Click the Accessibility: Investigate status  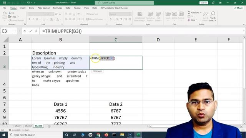tap(19, 130)
